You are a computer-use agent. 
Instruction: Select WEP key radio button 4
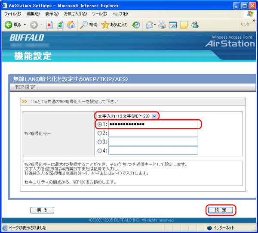[x=100, y=151]
